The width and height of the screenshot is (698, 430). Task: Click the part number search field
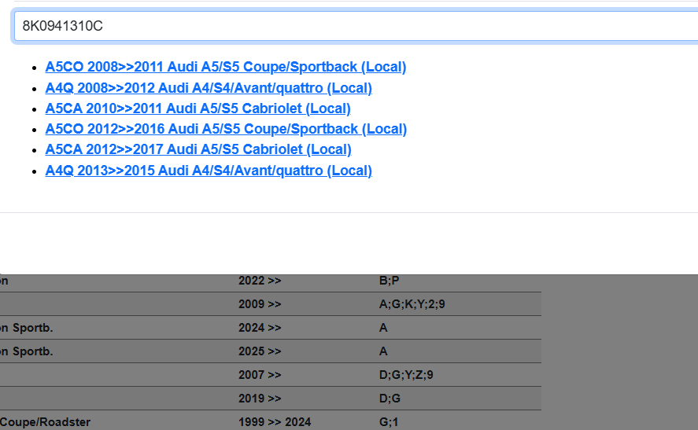click(x=354, y=26)
